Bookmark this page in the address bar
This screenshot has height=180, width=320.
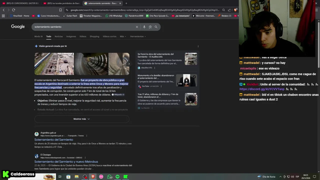[60, 10]
